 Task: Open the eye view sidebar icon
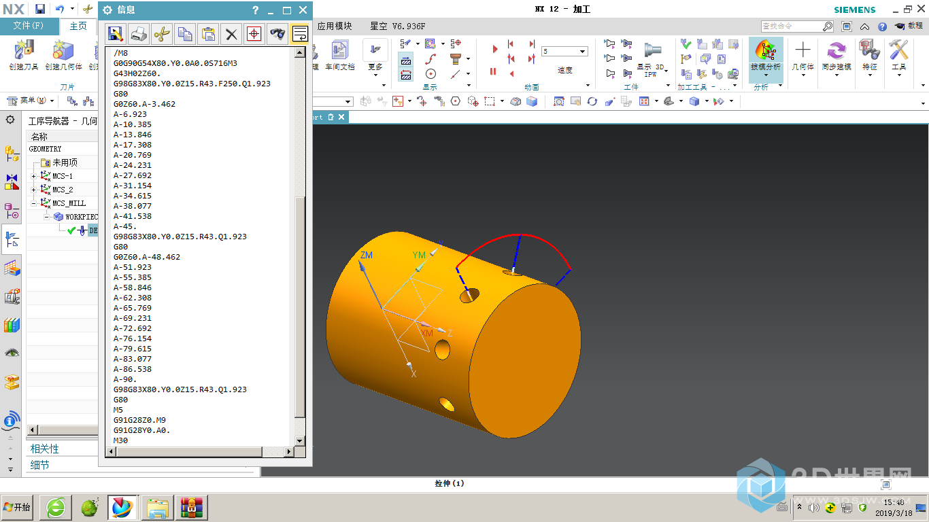pyautogui.click(x=12, y=353)
